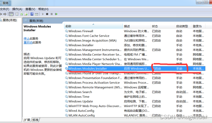212x123 pixels.
Task: Sort by the 启动类型 column header
Action: 183,26
